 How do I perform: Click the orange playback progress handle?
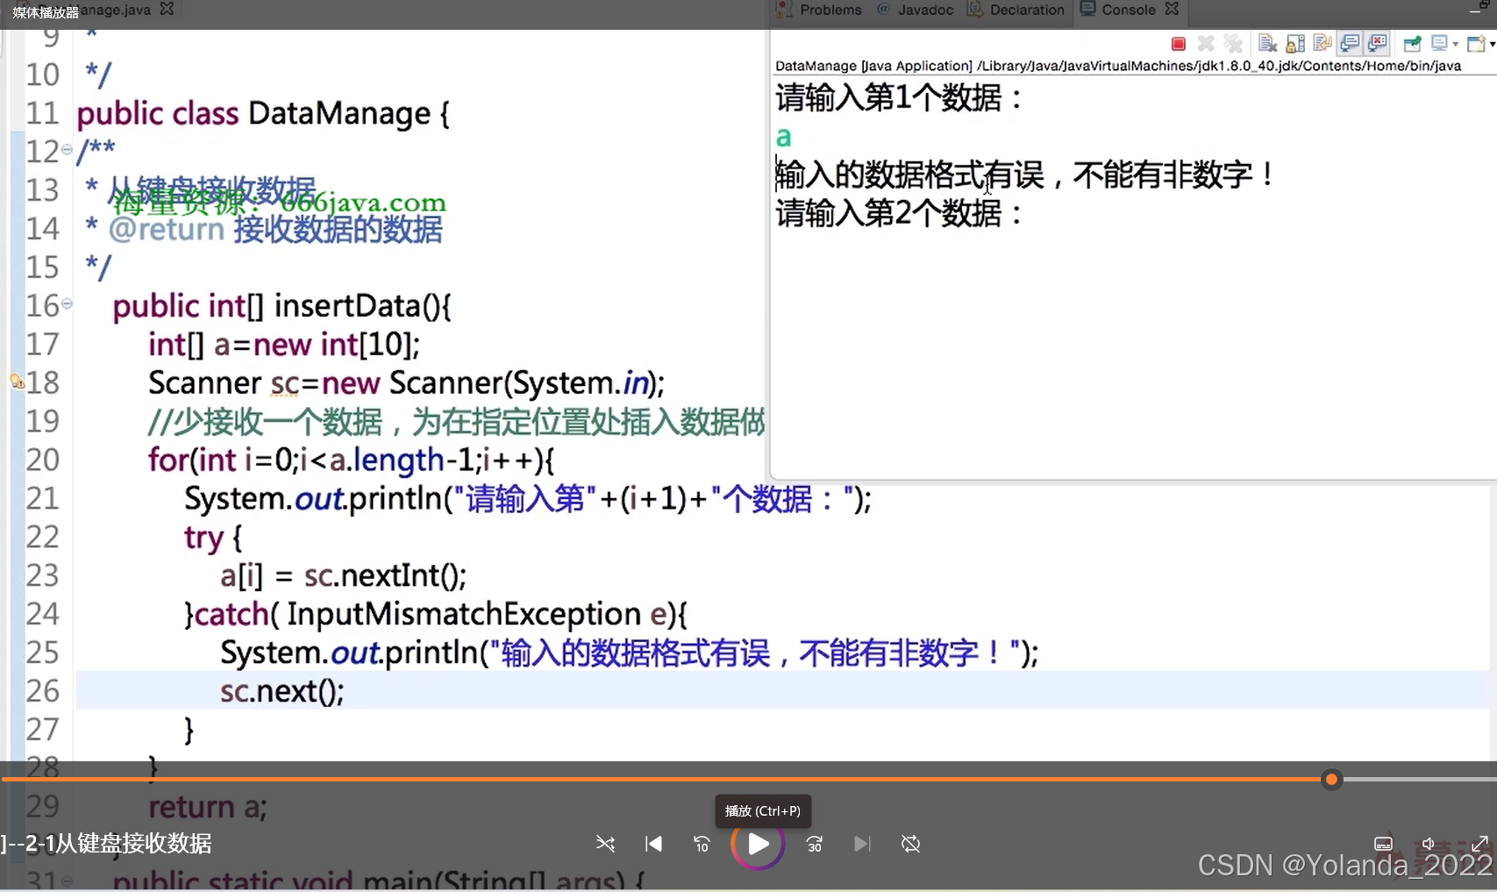click(x=1331, y=779)
